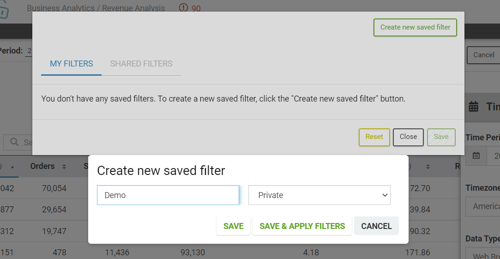Open the Business Analytics / Revenue Analysis breadcrumb

coord(96,8)
